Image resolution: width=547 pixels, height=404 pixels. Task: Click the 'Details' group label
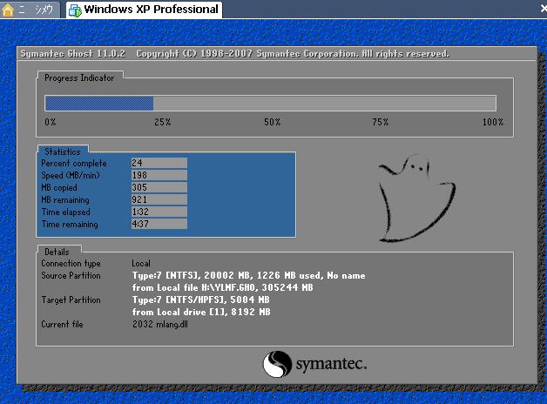pyautogui.click(x=57, y=252)
